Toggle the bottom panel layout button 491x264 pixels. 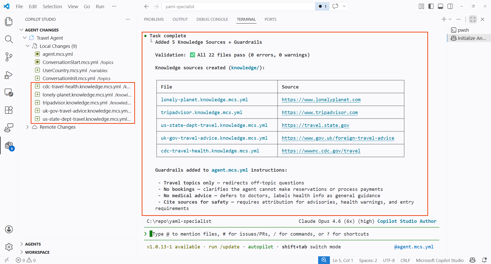[x=440, y=6]
